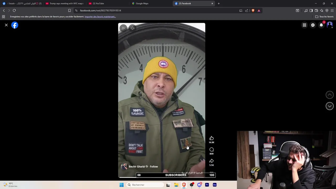Image resolution: width=336 pixels, height=189 pixels.
Task: Open a new browser tab
Action: [219, 3]
